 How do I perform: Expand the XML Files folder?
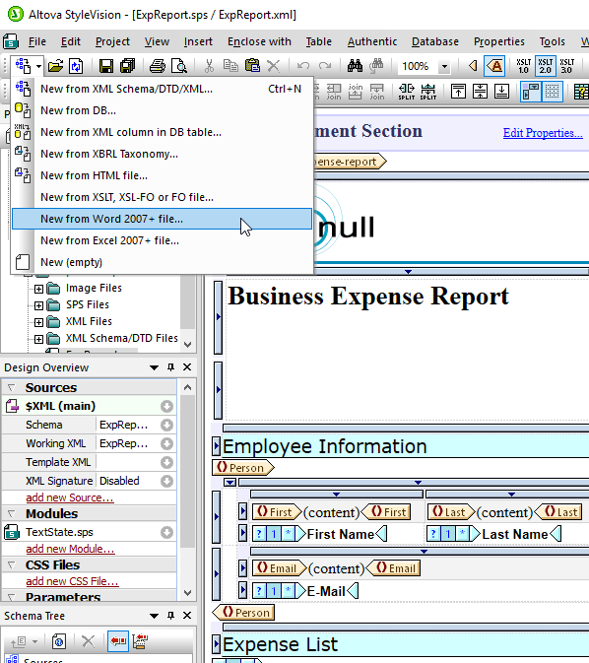(x=38, y=322)
